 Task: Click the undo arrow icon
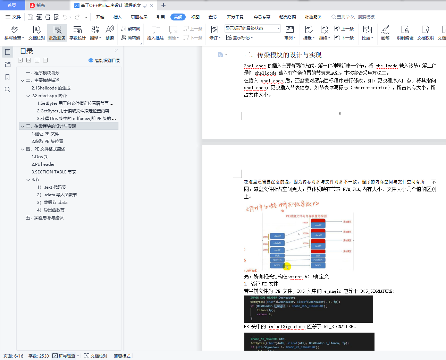tap(65, 17)
